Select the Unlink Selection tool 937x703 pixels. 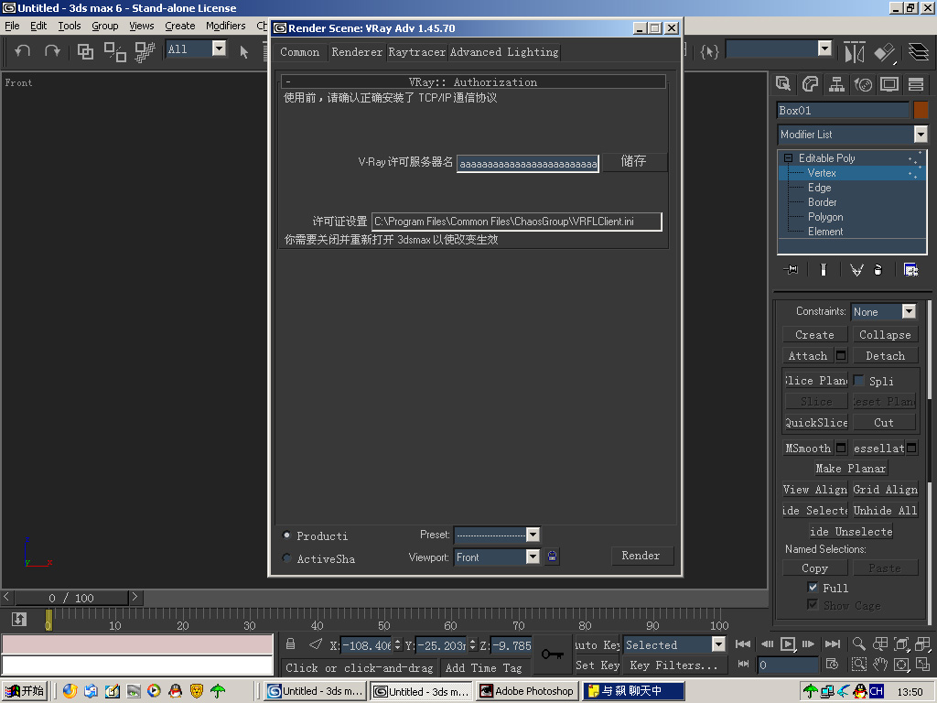114,52
